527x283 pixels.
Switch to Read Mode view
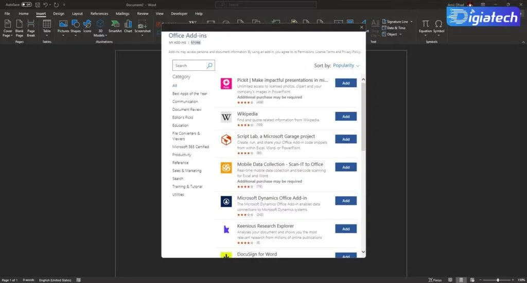coord(450,279)
